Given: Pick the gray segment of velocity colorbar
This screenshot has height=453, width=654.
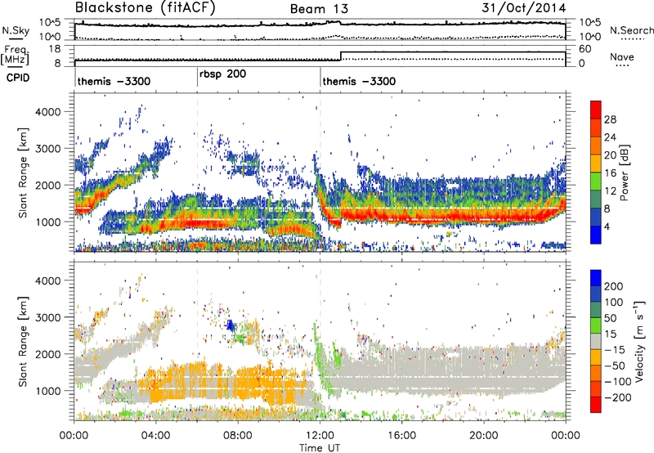Looking at the screenshot, I should pos(596,341).
